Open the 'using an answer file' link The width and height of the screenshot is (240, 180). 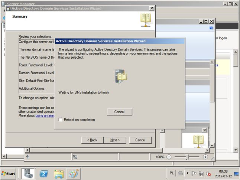coord(45,115)
